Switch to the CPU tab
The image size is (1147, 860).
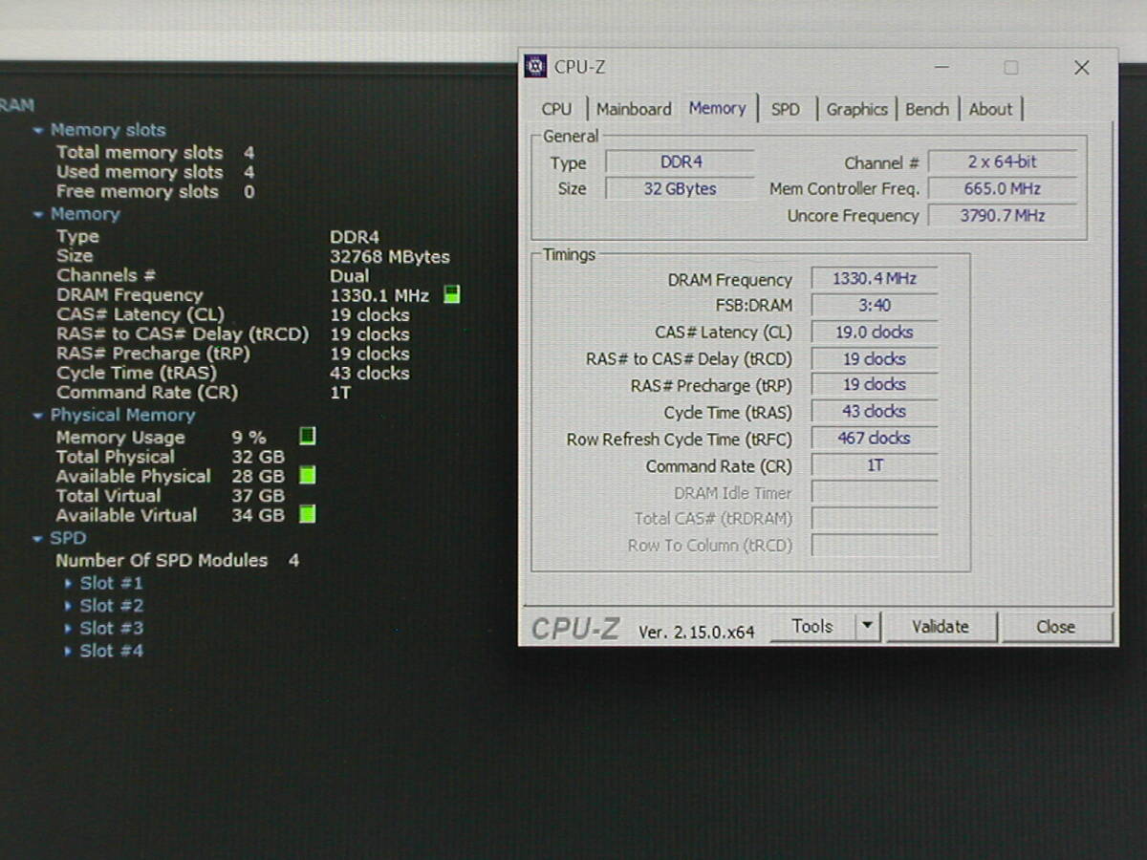pyautogui.click(x=556, y=109)
